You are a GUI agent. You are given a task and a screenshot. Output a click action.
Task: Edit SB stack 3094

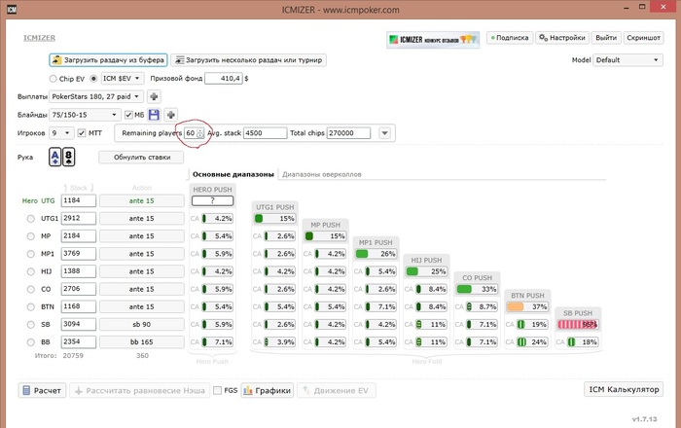[78, 324]
